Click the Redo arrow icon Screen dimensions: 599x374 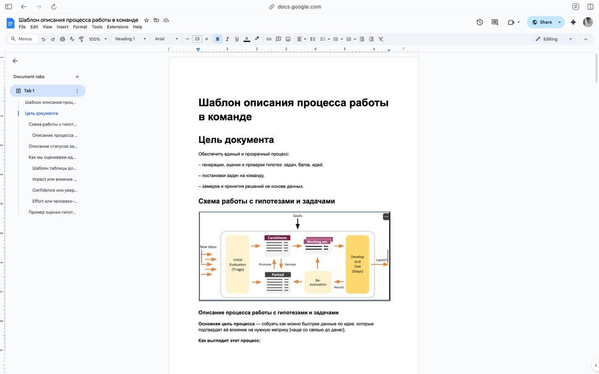[53, 39]
